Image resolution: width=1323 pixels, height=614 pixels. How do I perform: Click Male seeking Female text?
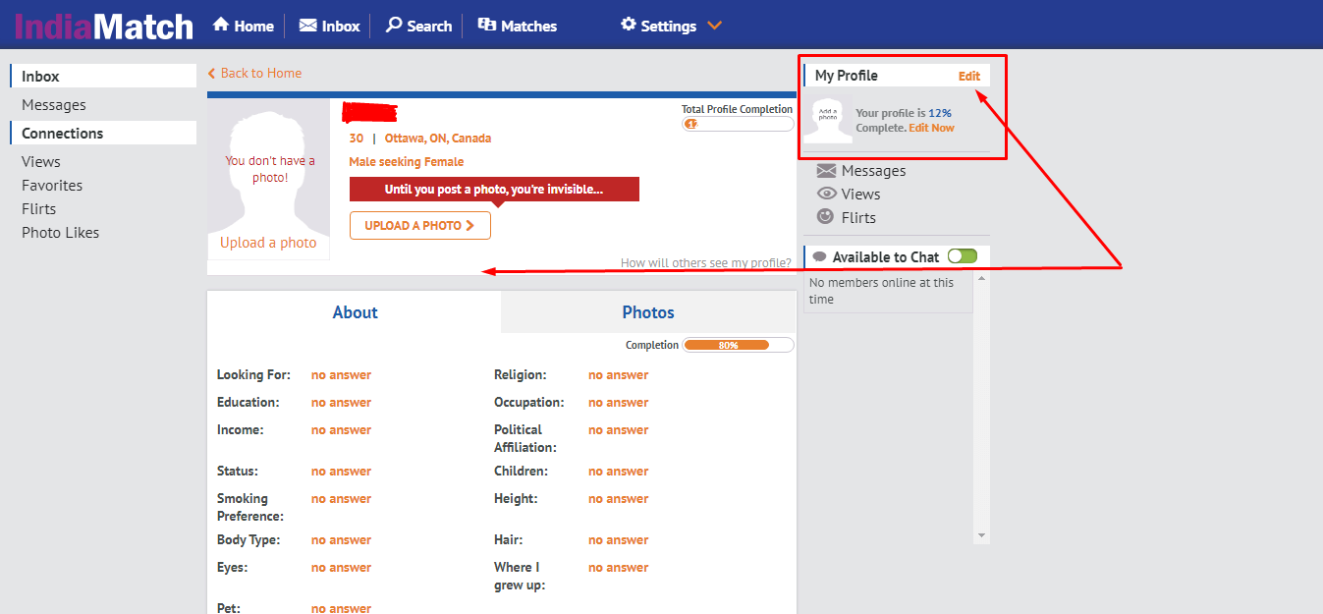coord(407,162)
